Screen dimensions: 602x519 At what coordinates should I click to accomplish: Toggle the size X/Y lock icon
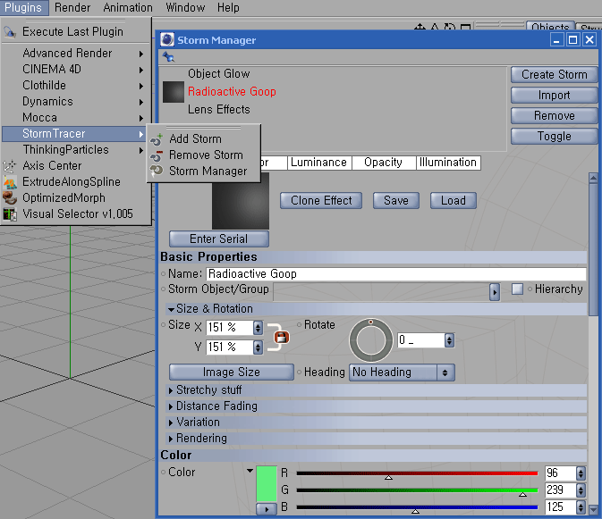282,338
